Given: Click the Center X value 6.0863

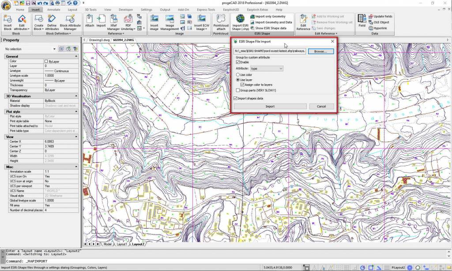Looking at the screenshot, I should tap(61, 141).
